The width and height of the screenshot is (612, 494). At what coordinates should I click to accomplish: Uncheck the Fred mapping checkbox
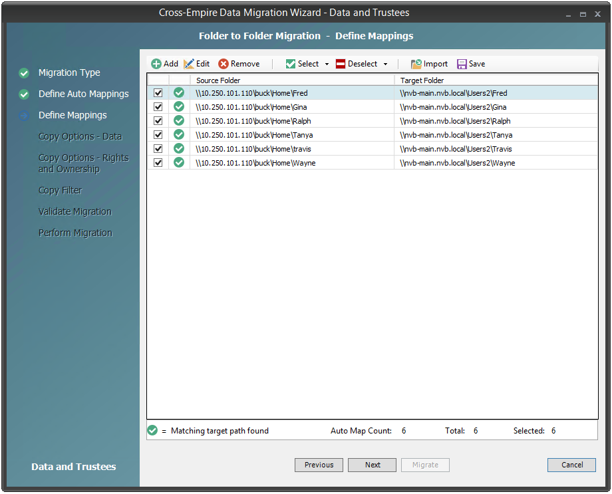coord(158,93)
